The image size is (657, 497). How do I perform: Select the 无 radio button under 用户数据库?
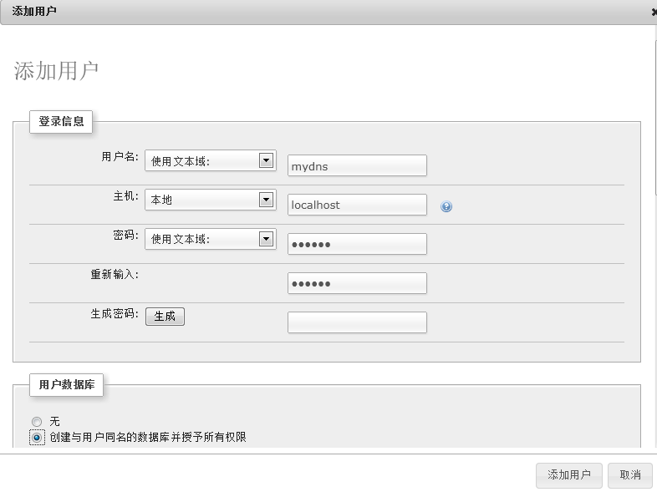point(37,421)
